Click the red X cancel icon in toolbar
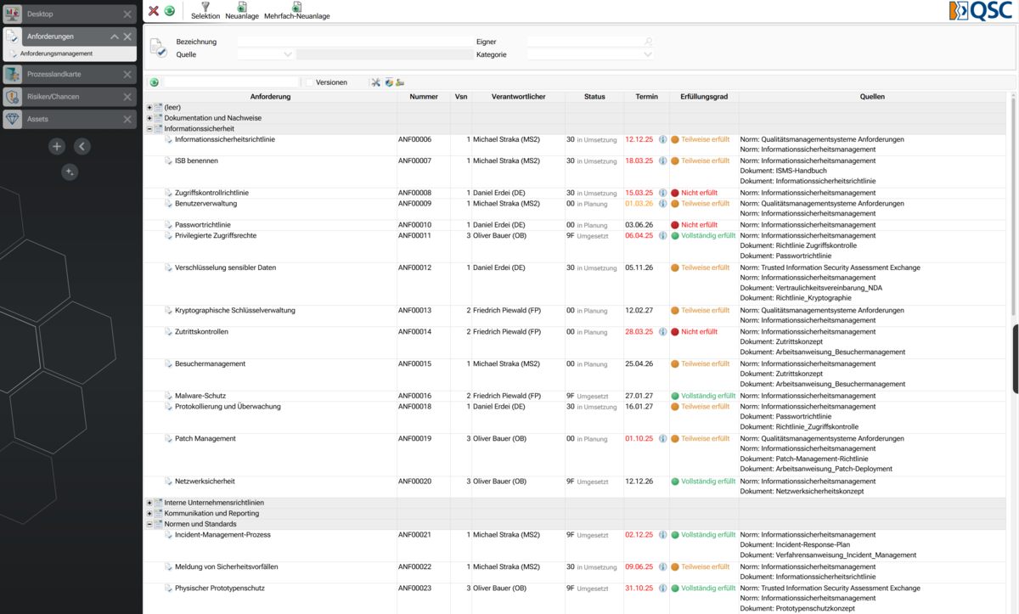 click(x=153, y=11)
